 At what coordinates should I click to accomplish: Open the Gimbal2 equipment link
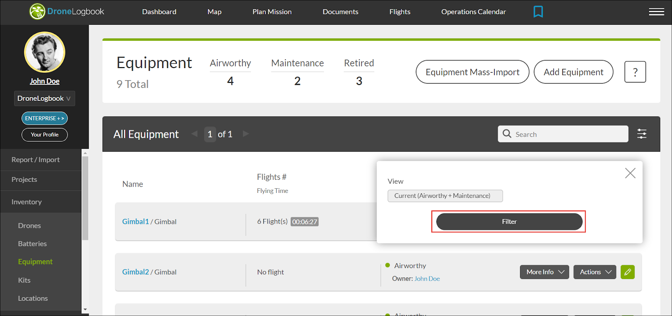click(135, 272)
